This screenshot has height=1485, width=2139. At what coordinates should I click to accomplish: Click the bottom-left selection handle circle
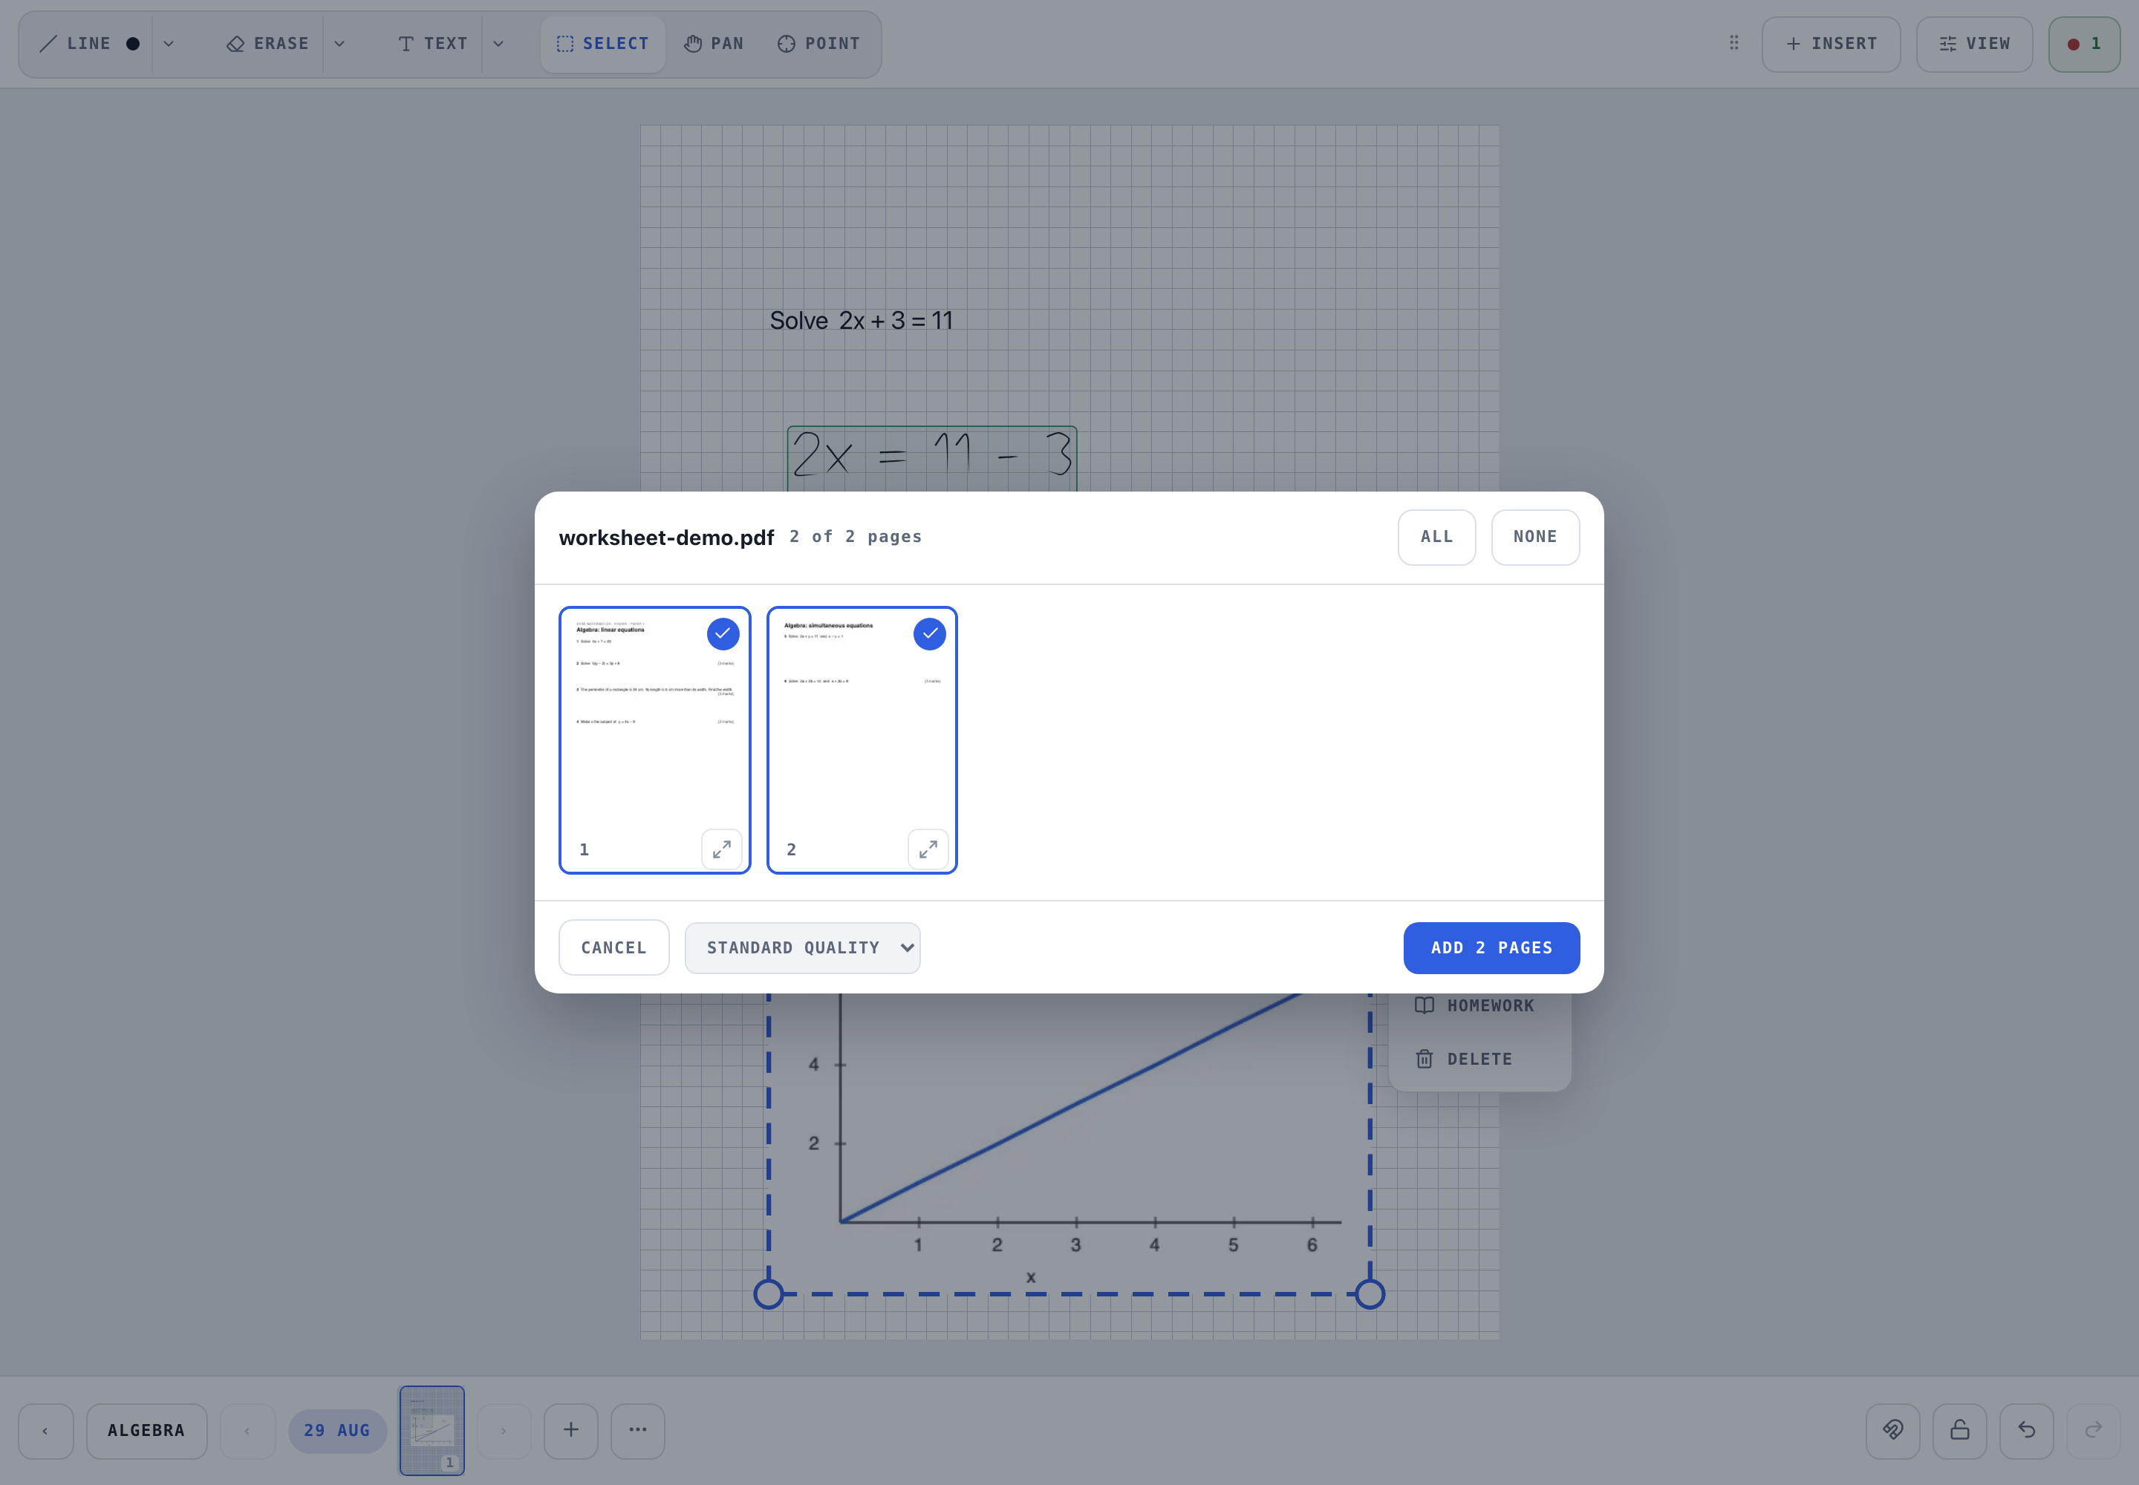pyautogui.click(x=768, y=1294)
